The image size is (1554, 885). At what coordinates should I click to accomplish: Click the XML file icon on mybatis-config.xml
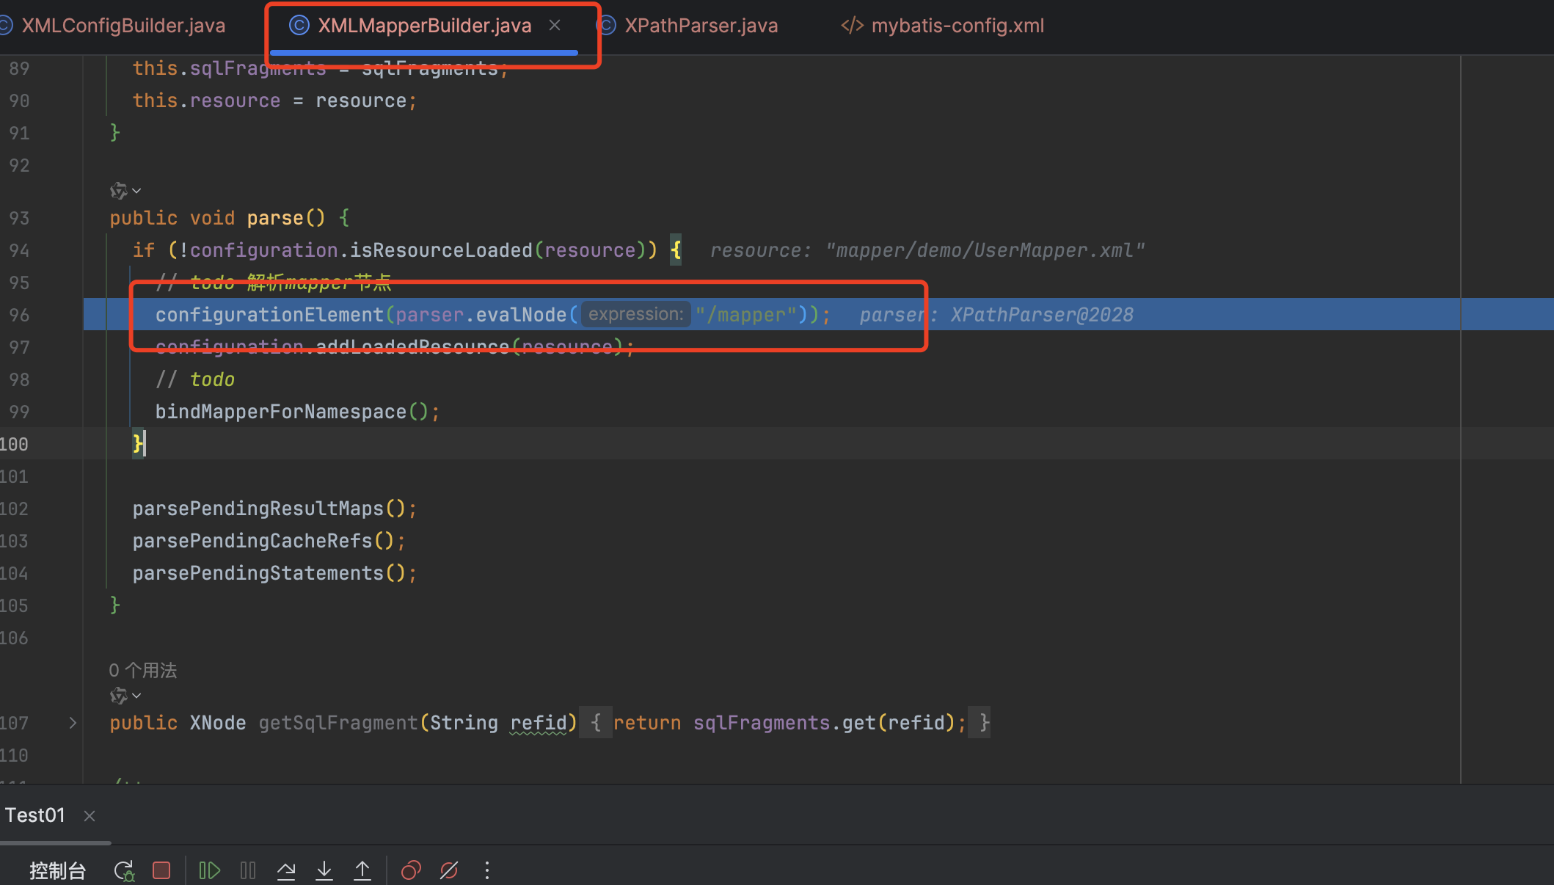tap(852, 26)
